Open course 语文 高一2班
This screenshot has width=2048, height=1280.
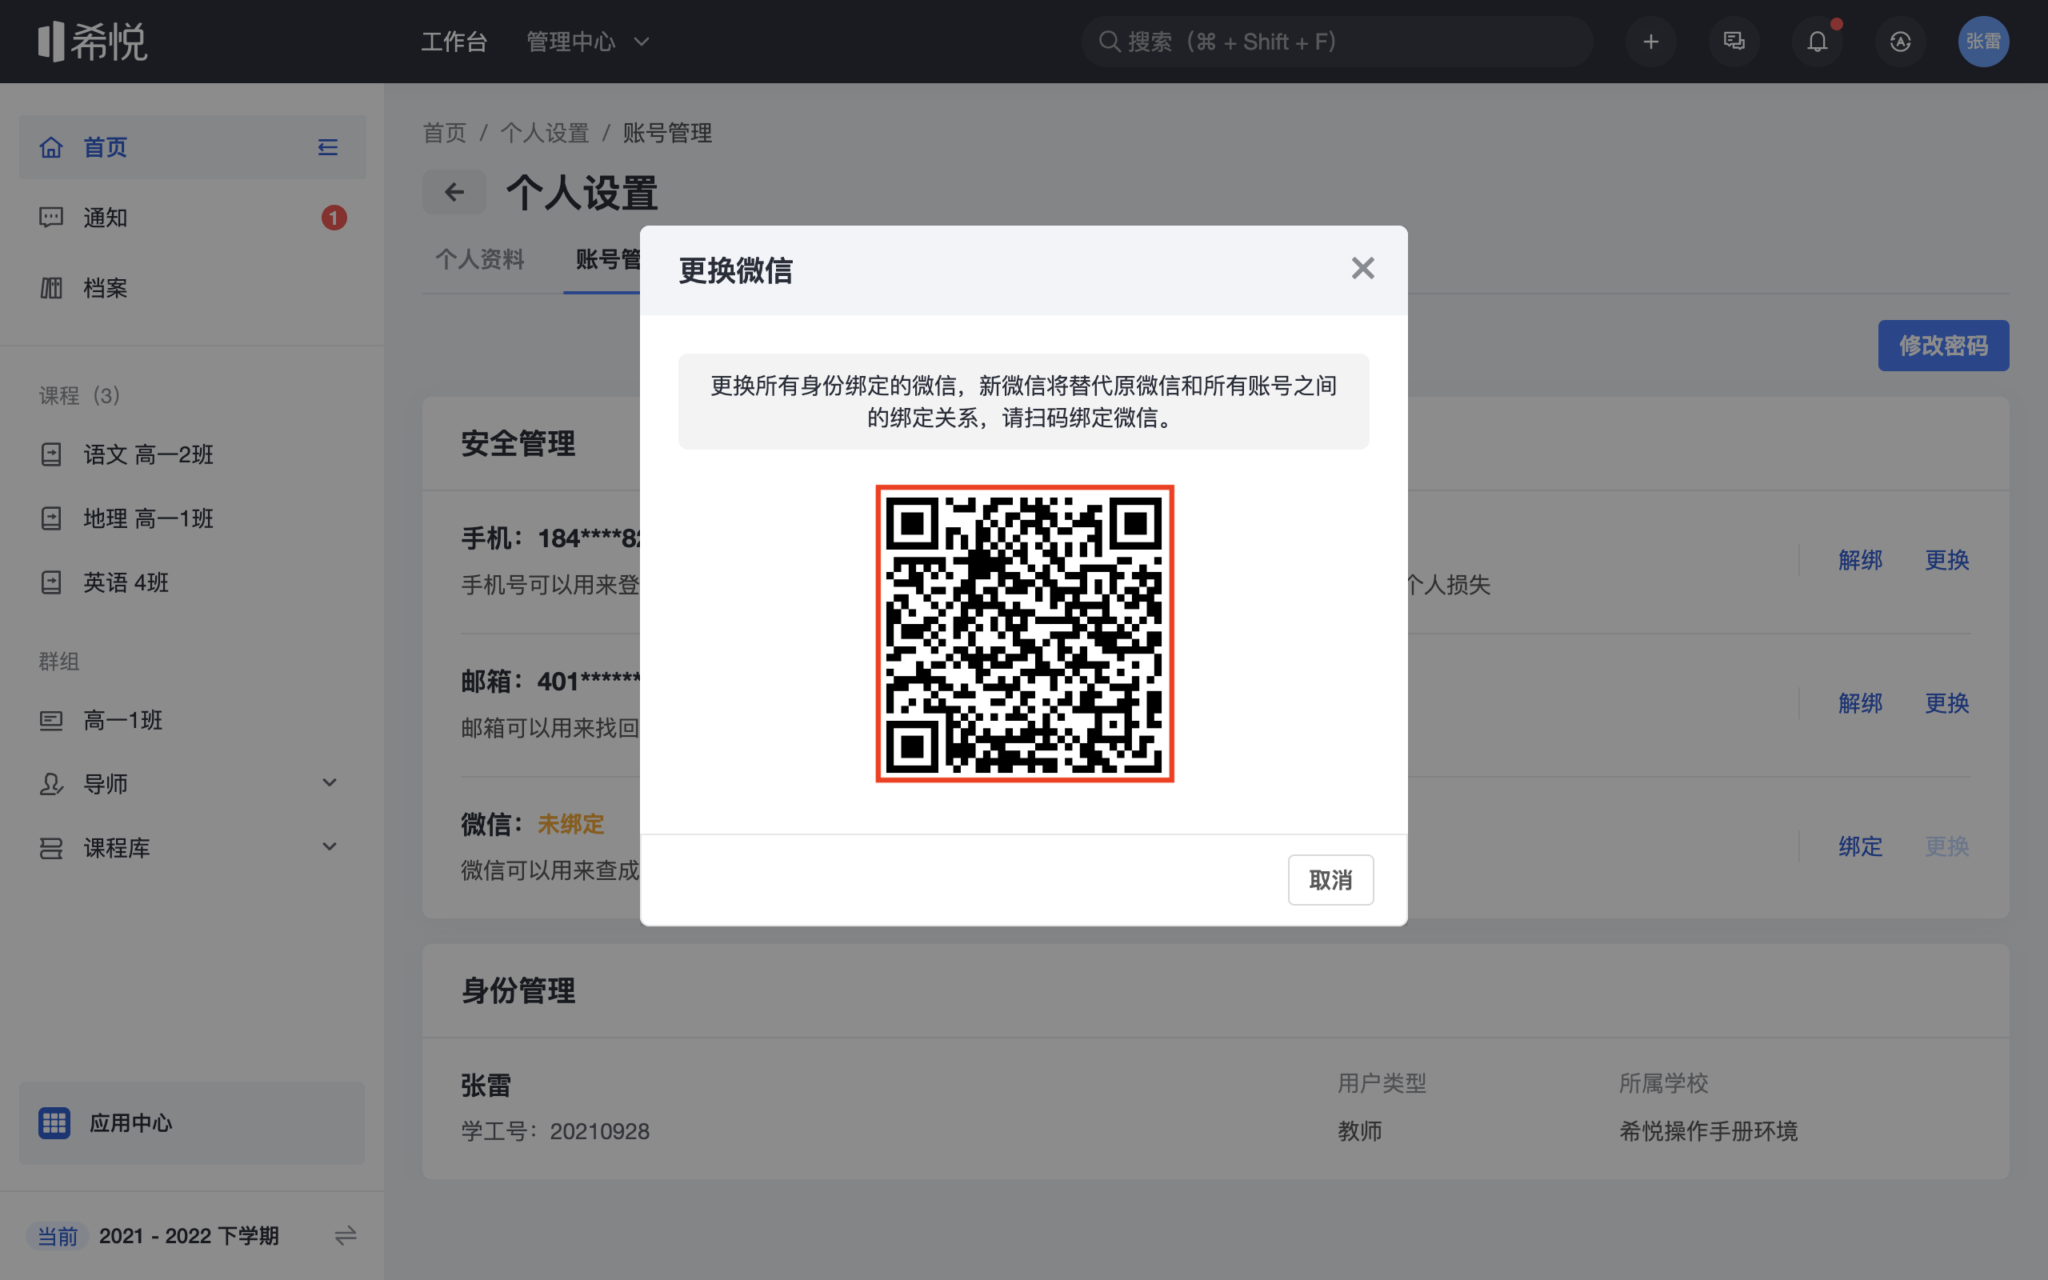[192, 454]
